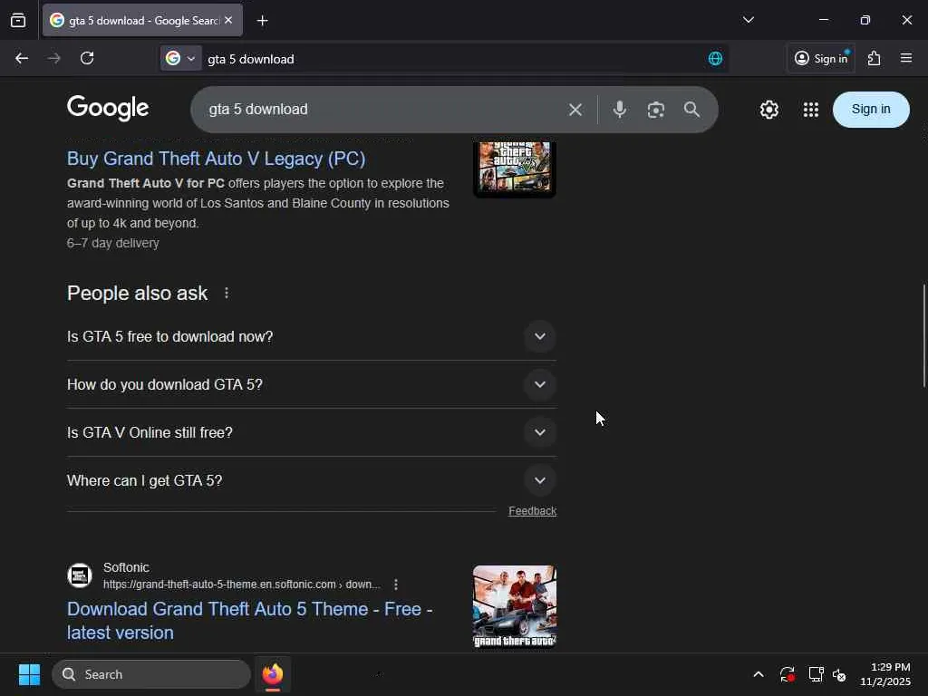Open Google quick settings gear
Screen dimensions: 928x696
[768, 110]
